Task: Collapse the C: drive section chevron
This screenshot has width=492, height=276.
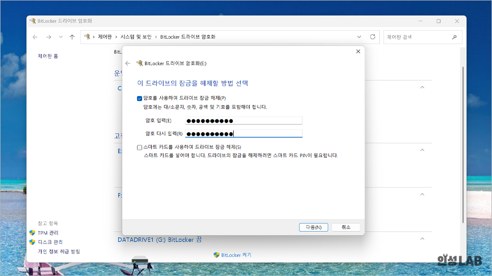Action: click(x=422, y=87)
